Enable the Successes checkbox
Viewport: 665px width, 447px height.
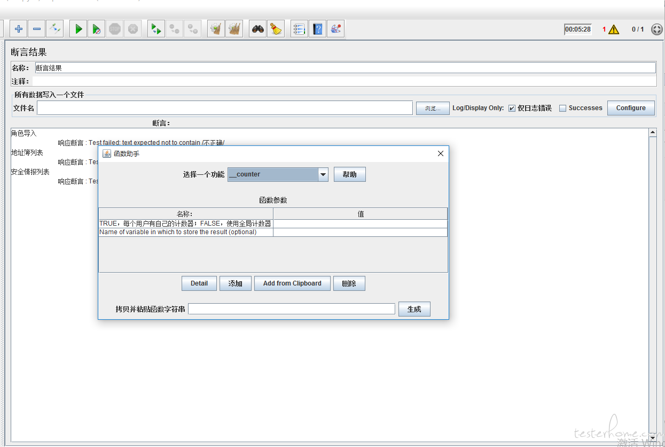point(562,108)
